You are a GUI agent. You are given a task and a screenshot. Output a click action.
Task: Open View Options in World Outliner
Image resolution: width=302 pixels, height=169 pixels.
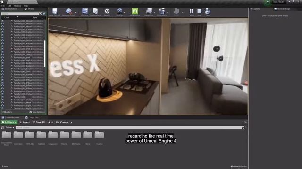[x=37, y=112]
